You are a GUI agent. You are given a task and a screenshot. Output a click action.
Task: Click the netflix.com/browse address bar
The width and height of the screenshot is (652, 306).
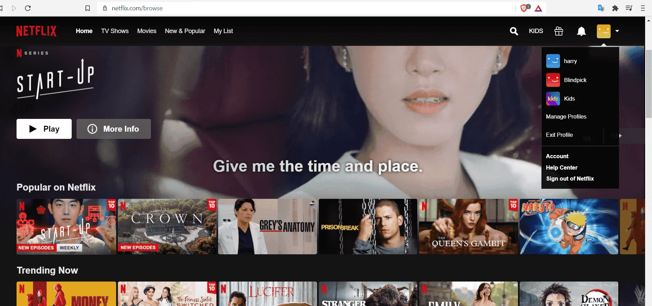(x=307, y=8)
